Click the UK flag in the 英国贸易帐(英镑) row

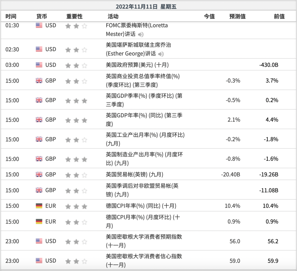39,174
